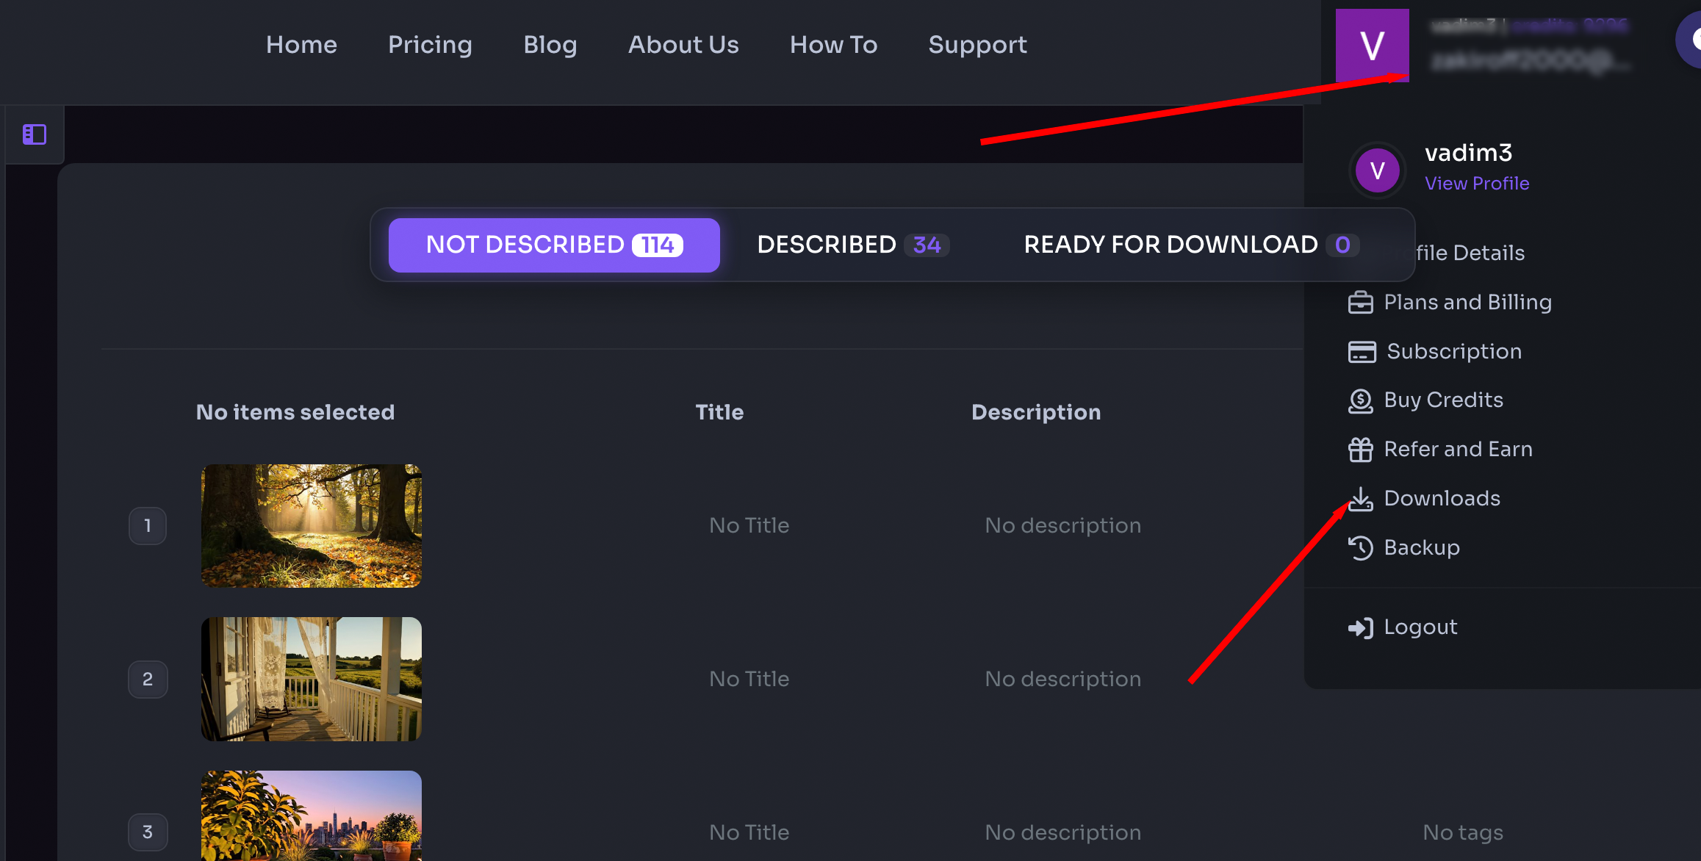The height and width of the screenshot is (861, 1701).
Task: Click the Logout arrow icon
Action: pos(1361,627)
